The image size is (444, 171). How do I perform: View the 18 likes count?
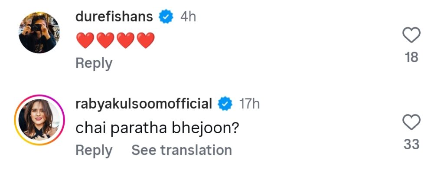tap(411, 58)
